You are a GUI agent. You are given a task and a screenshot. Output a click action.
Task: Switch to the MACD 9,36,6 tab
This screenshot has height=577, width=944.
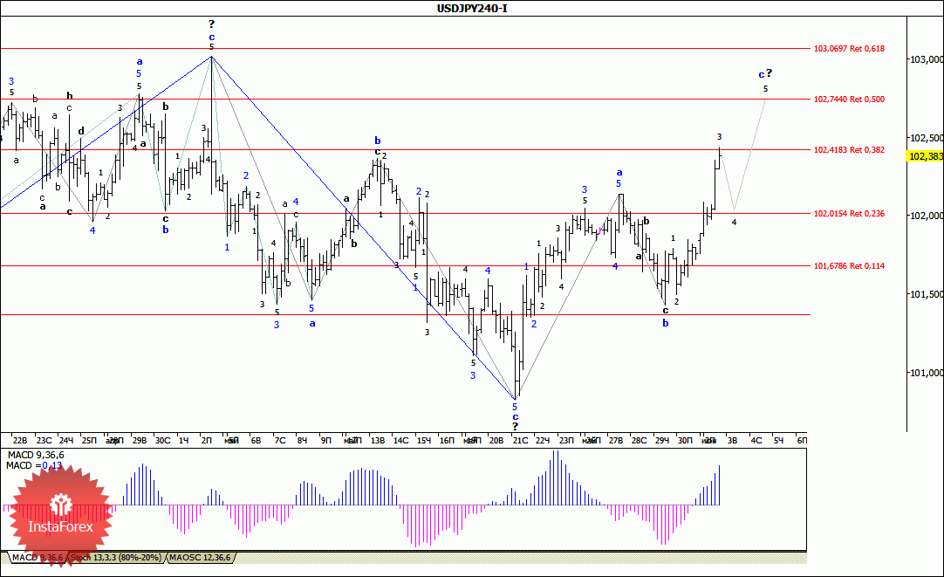pos(38,558)
